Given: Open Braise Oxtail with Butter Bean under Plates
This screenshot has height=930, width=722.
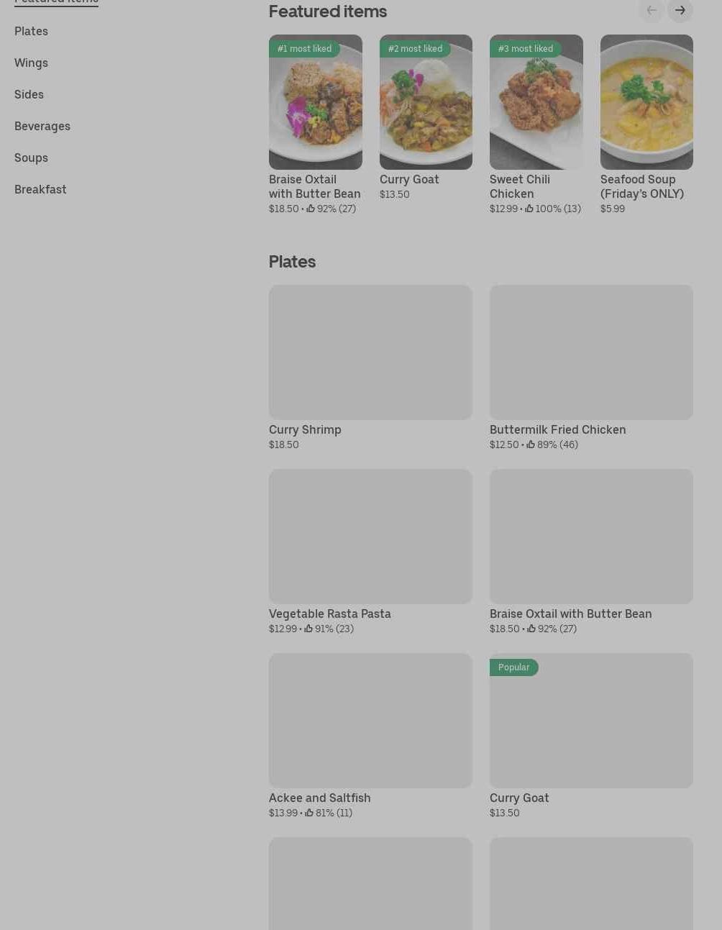Looking at the screenshot, I should [x=570, y=614].
